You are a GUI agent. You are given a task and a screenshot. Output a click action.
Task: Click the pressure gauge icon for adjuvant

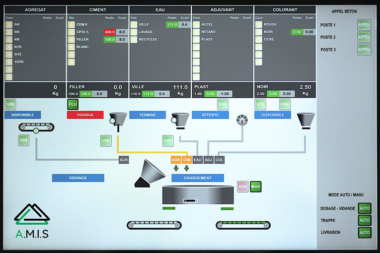(242, 120)
